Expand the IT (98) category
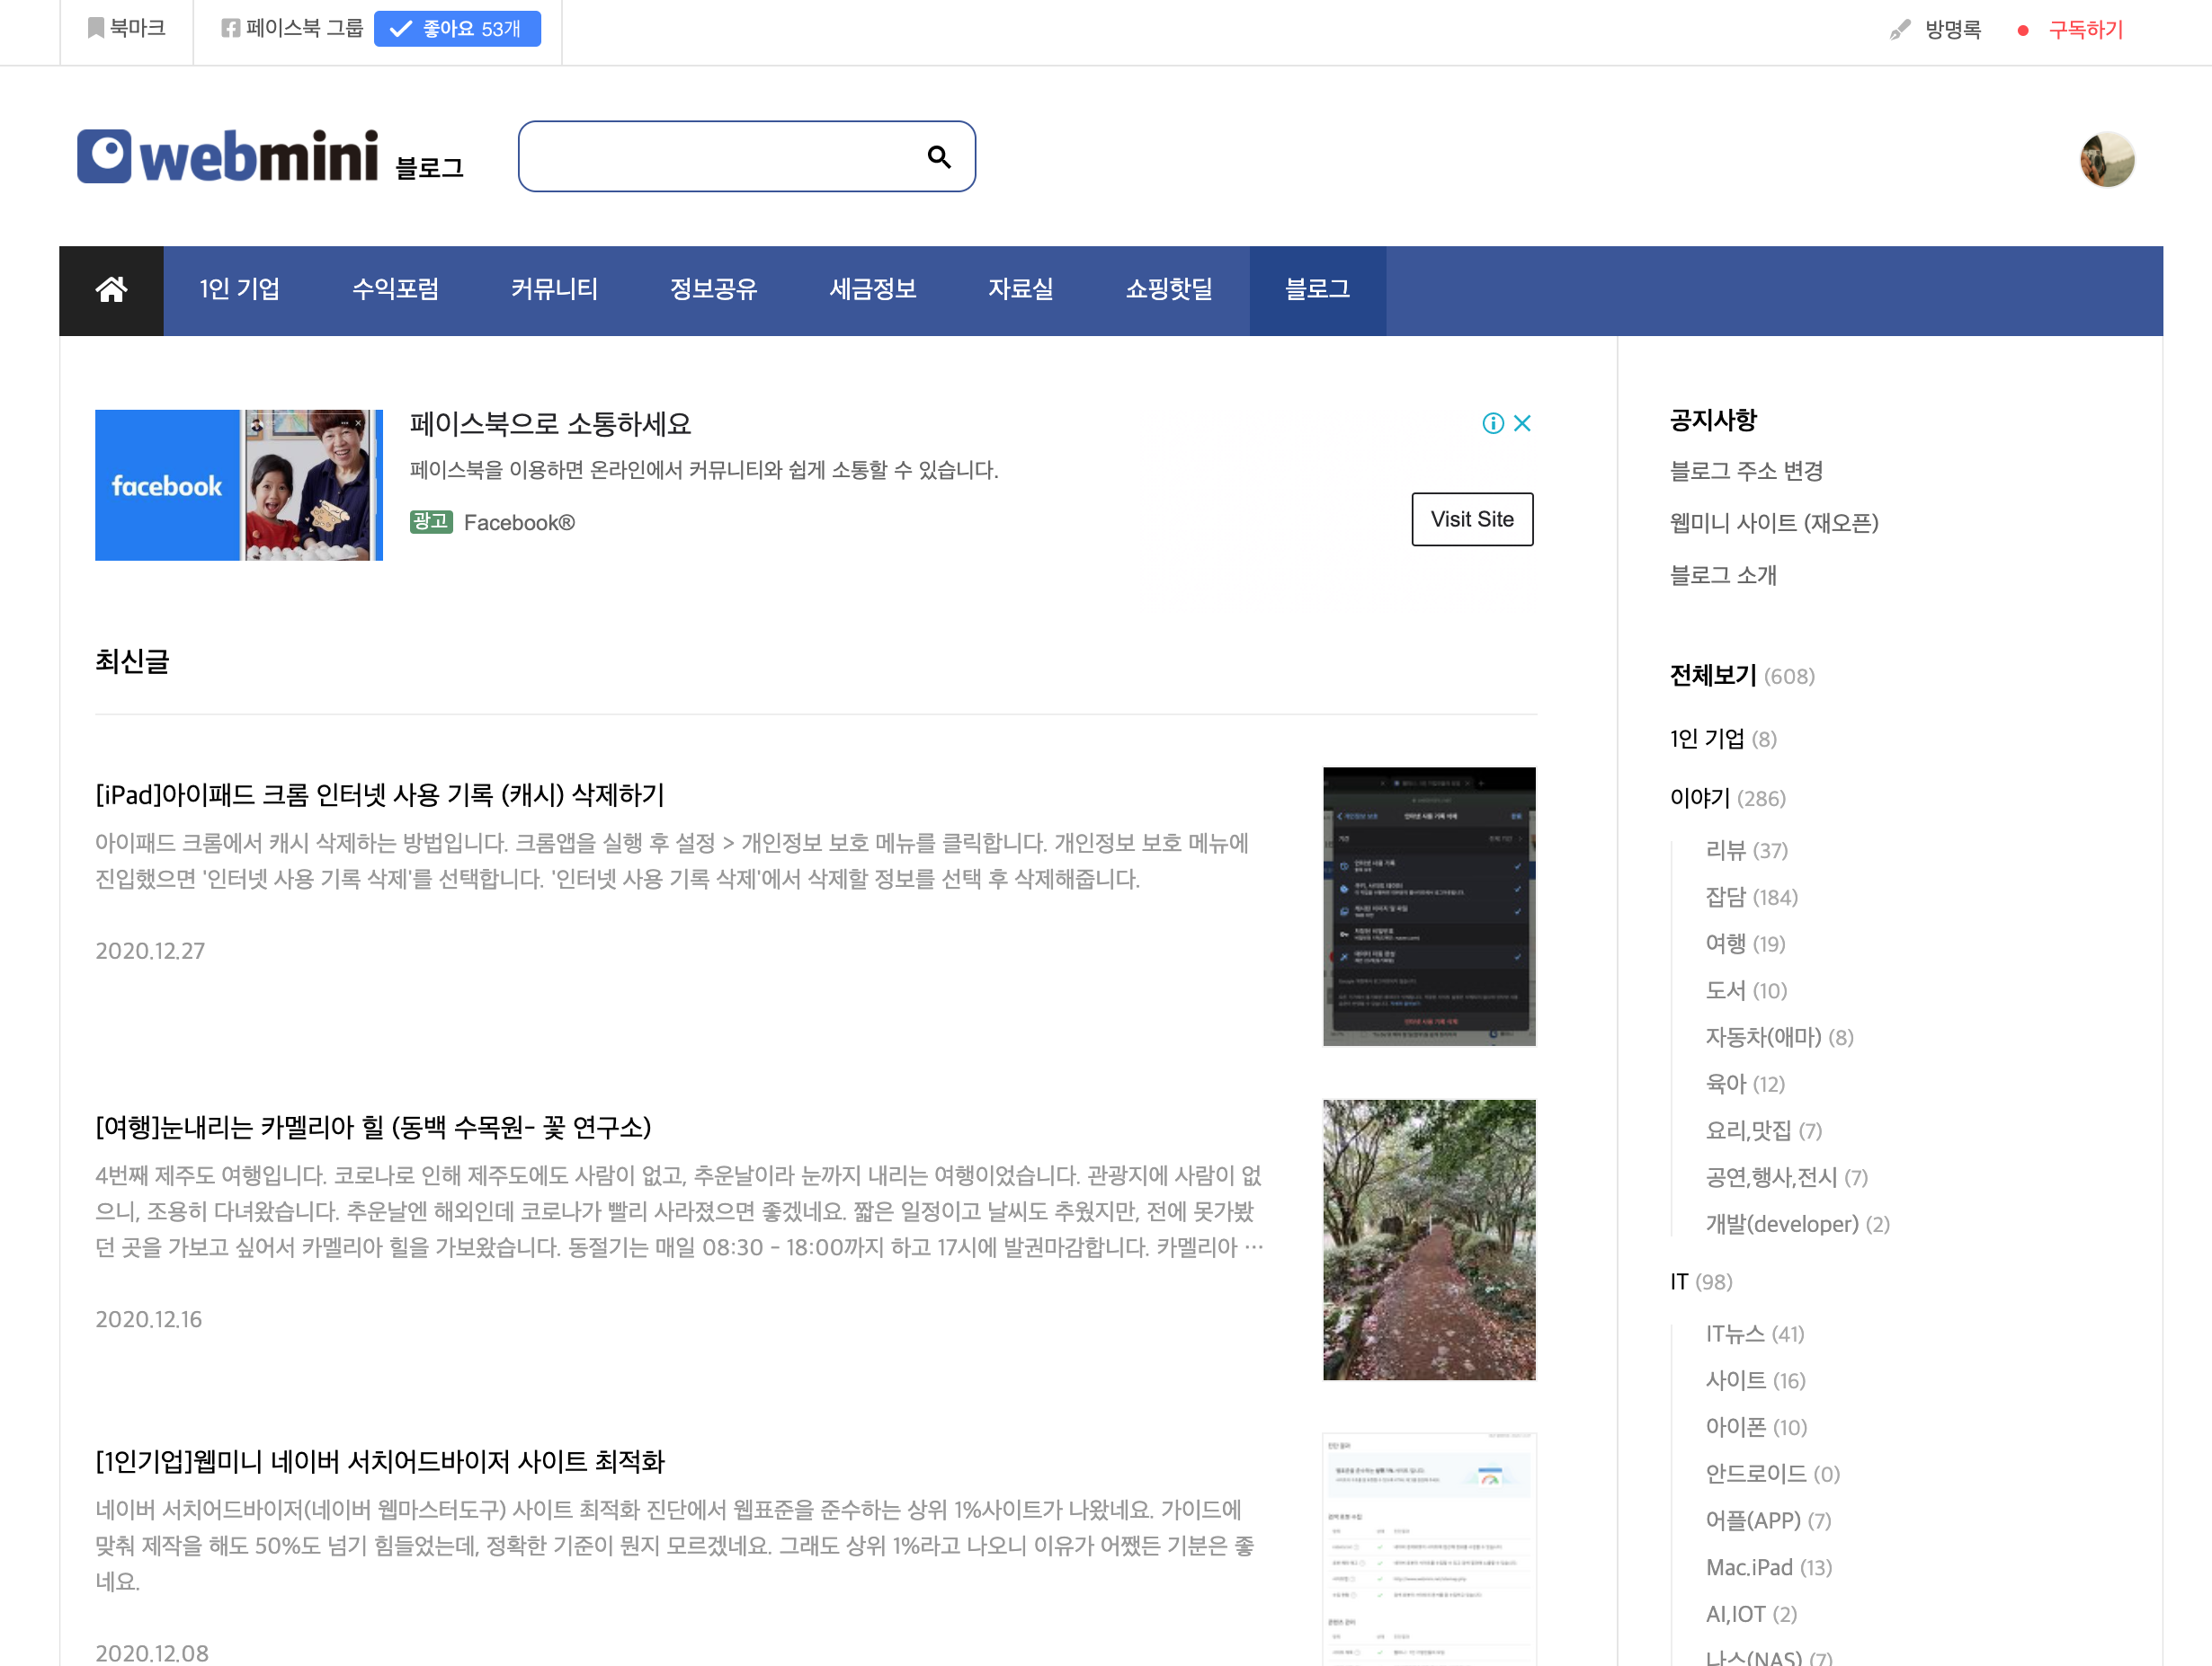Image resolution: width=2212 pixels, height=1666 pixels. [x=1678, y=1281]
